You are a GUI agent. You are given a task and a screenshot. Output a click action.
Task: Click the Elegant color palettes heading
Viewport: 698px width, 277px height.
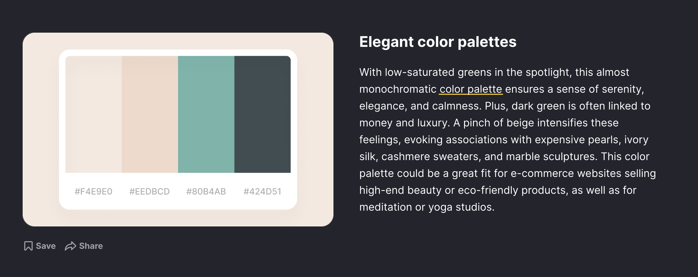point(438,42)
